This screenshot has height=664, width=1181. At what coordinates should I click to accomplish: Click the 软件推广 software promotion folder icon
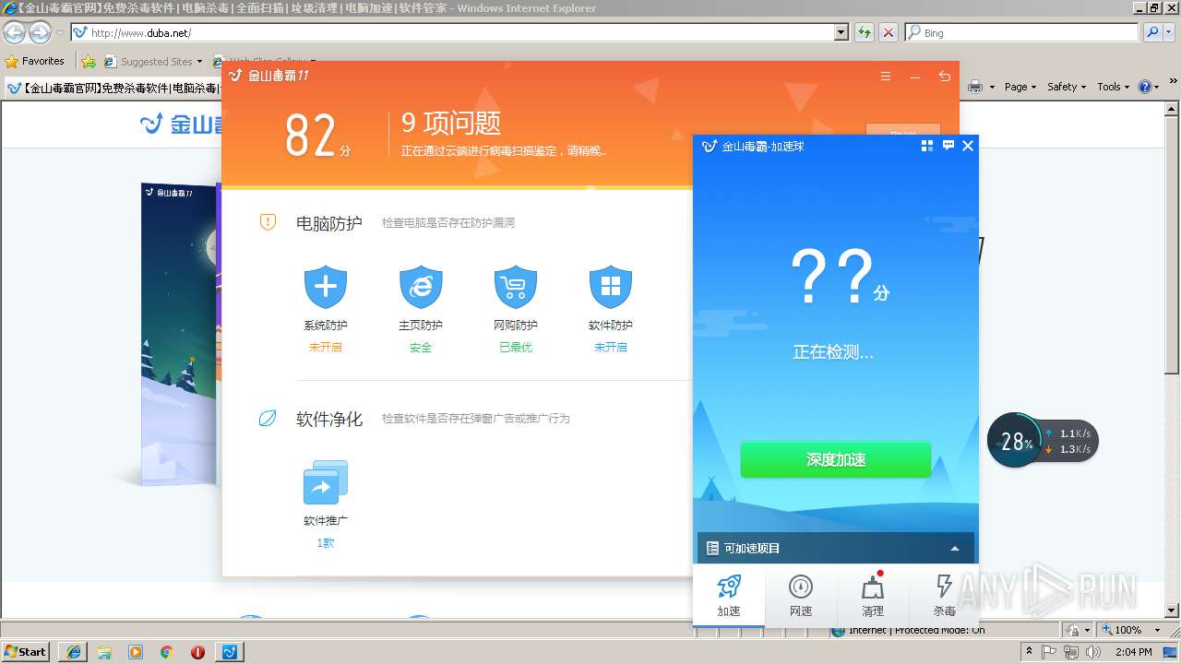[x=325, y=482]
